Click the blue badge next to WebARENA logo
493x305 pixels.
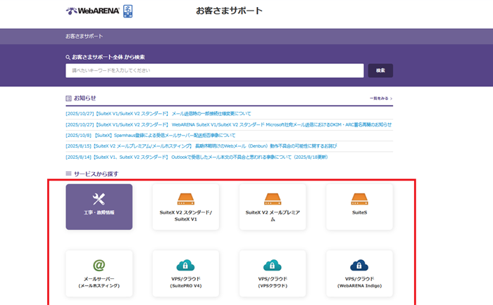[x=127, y=11]
